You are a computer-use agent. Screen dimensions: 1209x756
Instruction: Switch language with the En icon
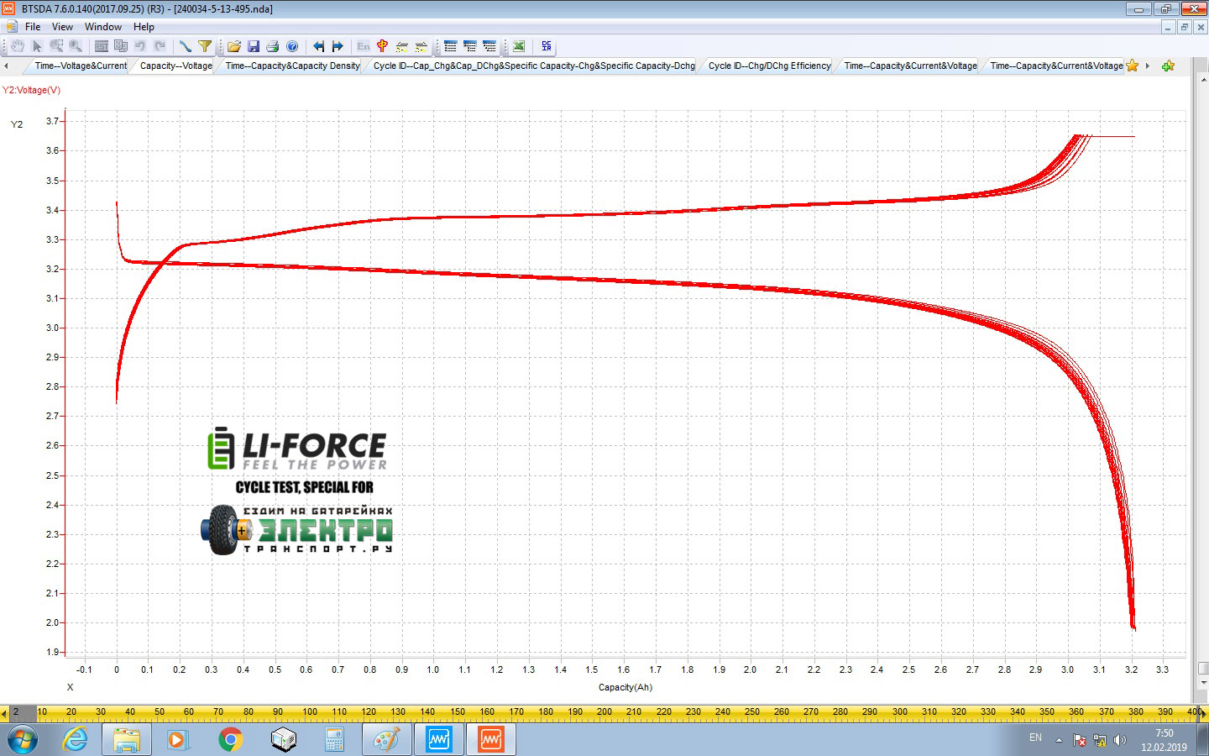point(364,46)
